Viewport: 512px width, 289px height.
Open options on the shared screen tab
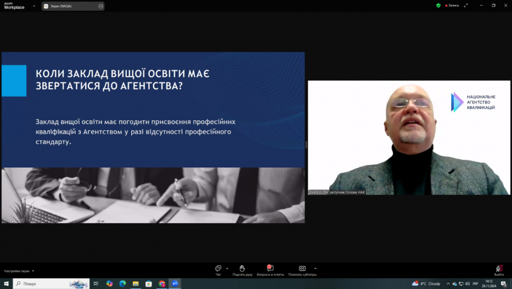point(100,6)
